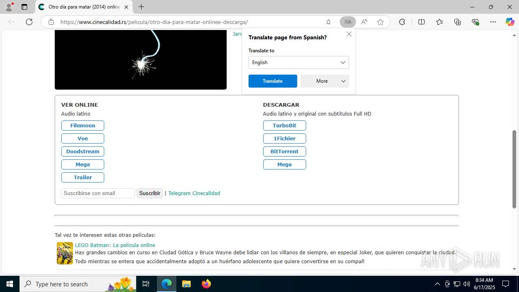
Task: Open the Collections icon
Action: click(x=457, y=22)
